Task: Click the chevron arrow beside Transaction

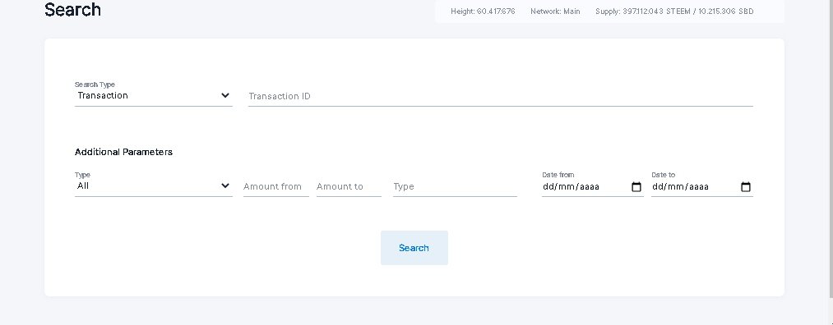Action: [225, 95]
